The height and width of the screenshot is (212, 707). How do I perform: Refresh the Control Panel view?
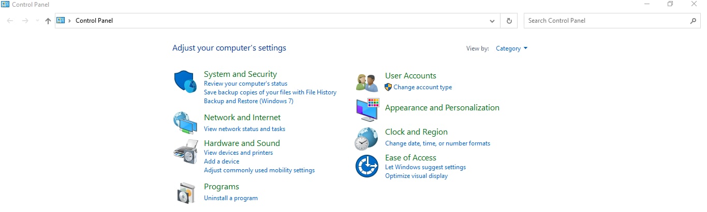coord(509,21)
